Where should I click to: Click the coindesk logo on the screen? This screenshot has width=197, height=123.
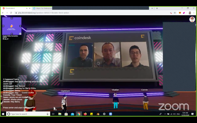point(80,38)
